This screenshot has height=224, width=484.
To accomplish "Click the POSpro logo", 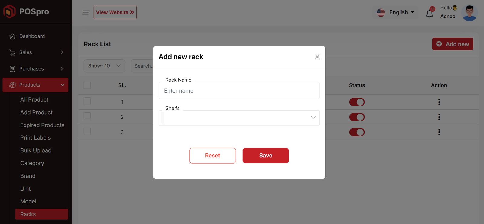I will coord(26,12).
